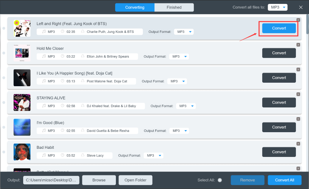This screenshot has width=309, height=189.
Task: Select the Left and Right track radio button
Action: point(4,28)
